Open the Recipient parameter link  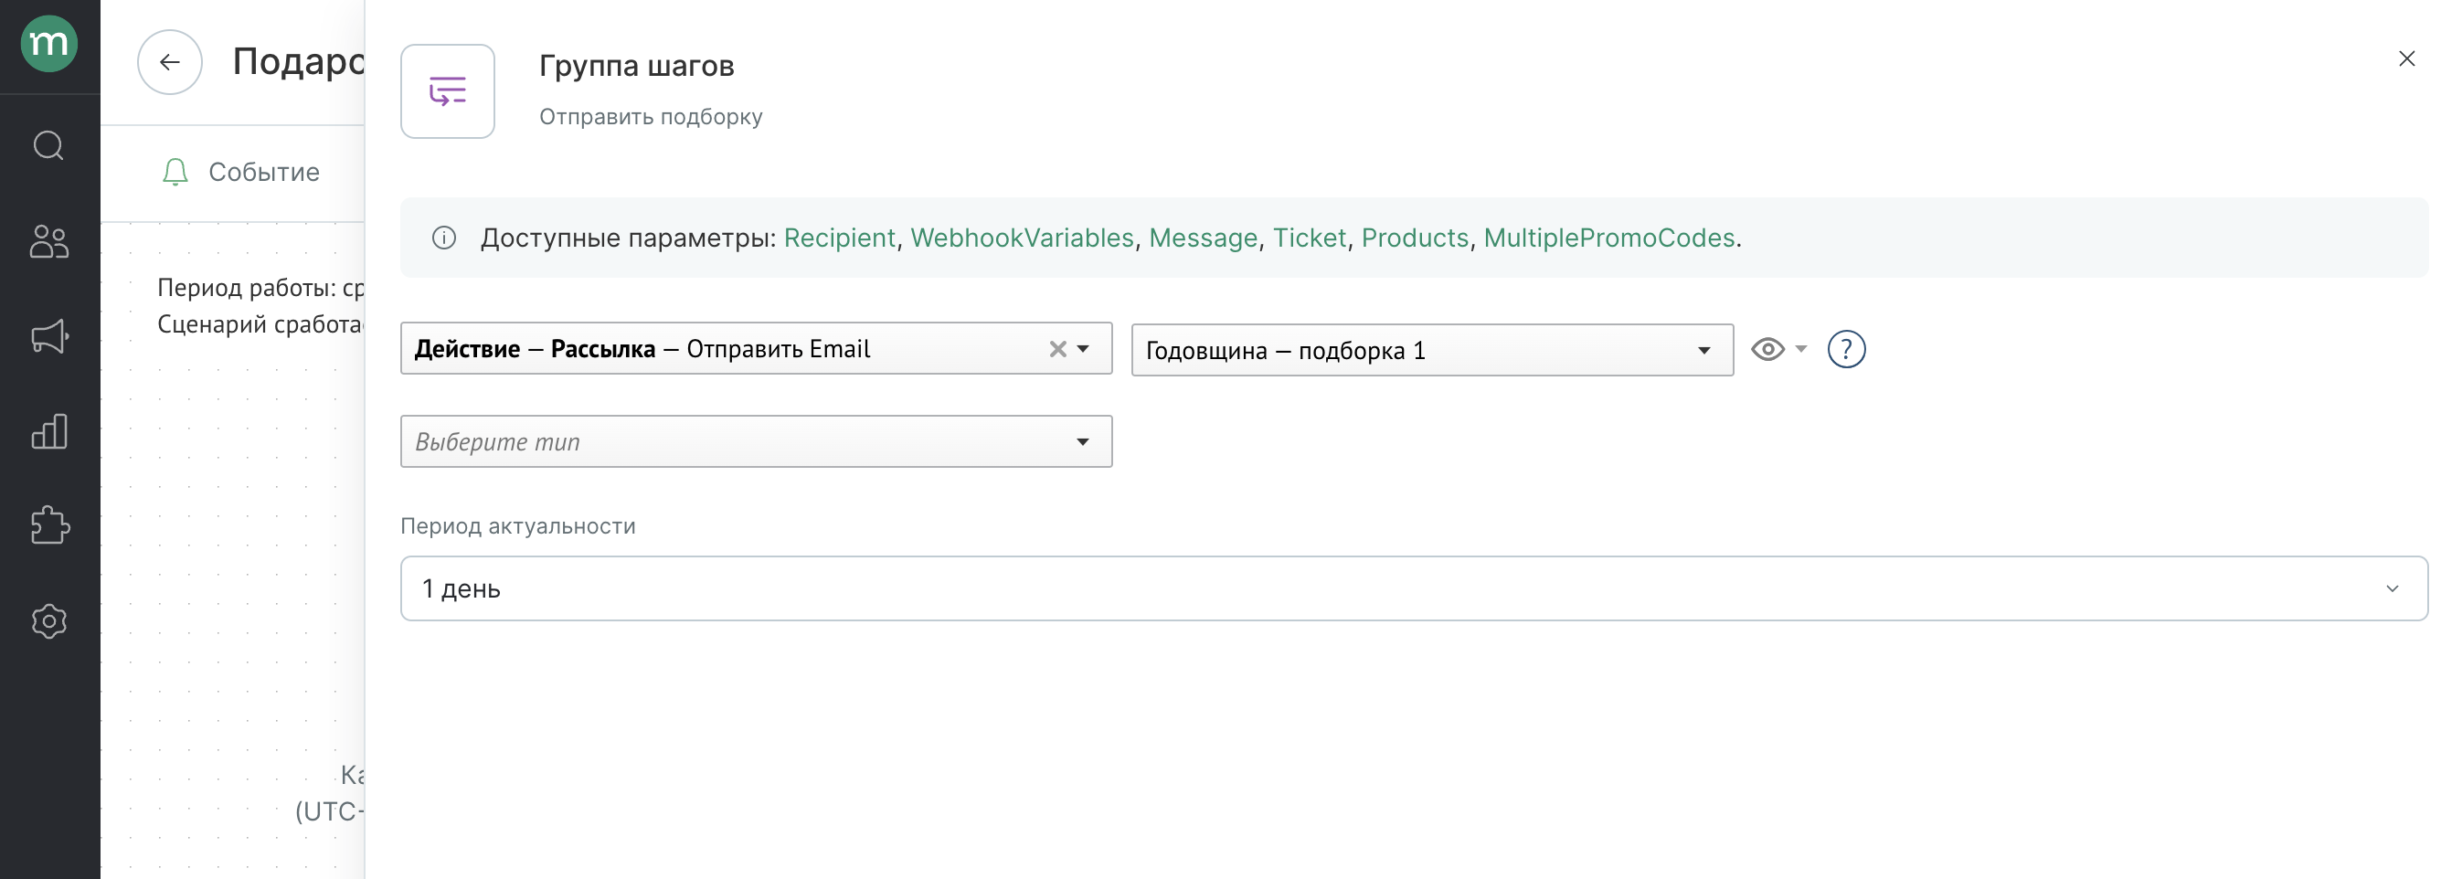(839, 238)
